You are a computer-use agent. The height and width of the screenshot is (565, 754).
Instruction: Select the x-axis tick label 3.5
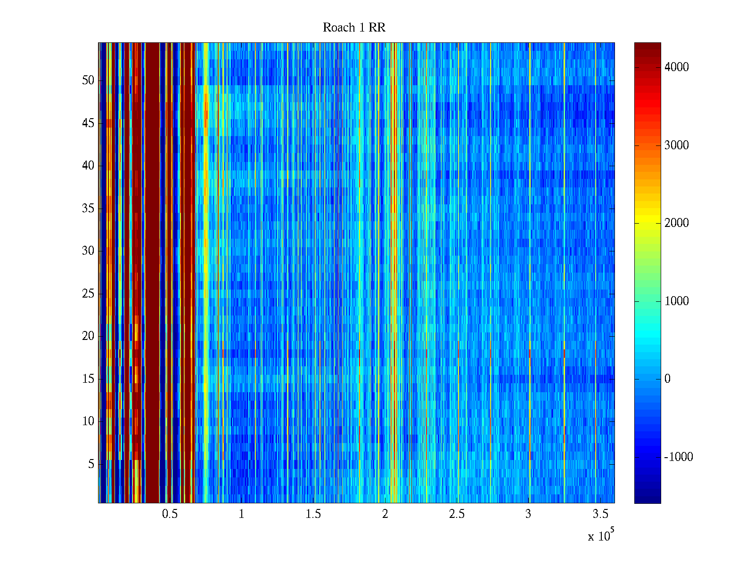(599, 514)
